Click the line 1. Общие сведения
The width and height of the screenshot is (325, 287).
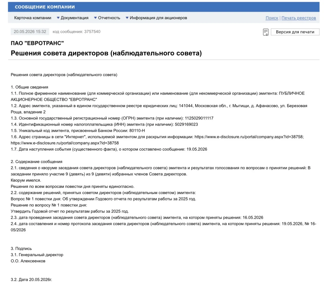29,87
